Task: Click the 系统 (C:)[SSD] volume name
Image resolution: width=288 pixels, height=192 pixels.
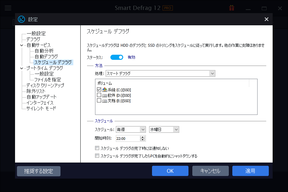Action: (x=119, y=90)
